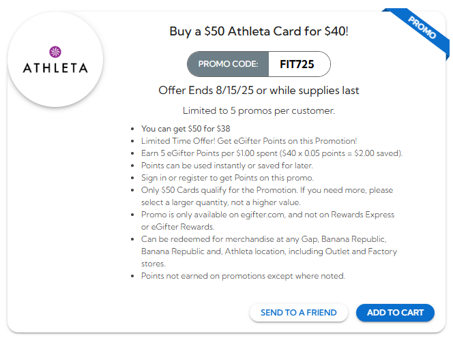
Task: Click the Limited to 5 promos notice
Action: pyautogui.click(x=259, y=110)
